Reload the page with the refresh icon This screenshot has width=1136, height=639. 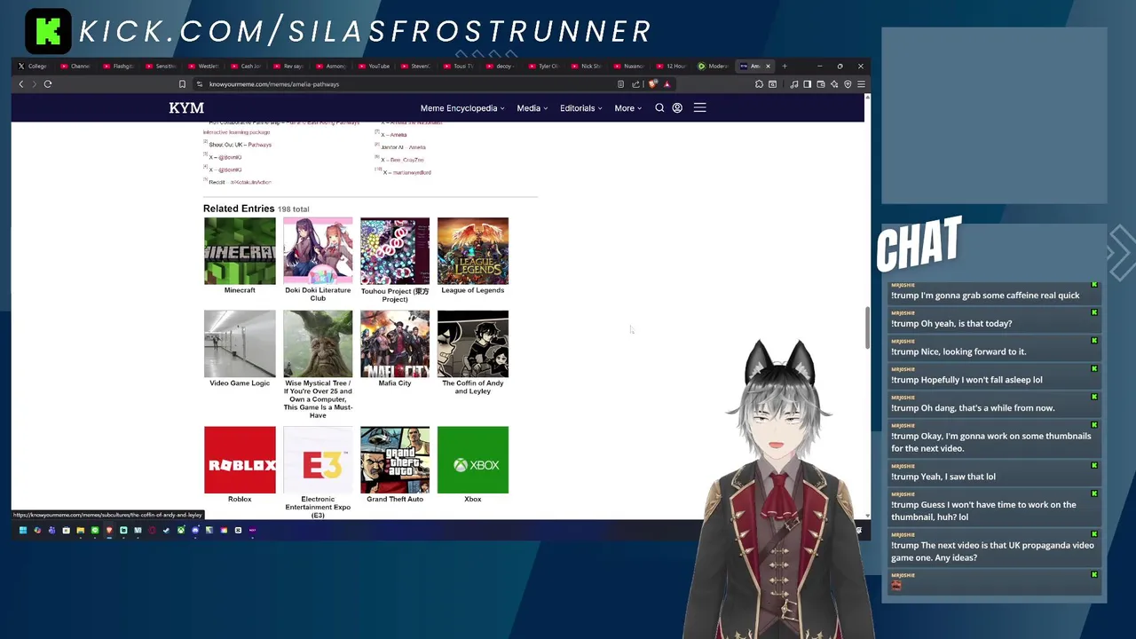(48, 84)
